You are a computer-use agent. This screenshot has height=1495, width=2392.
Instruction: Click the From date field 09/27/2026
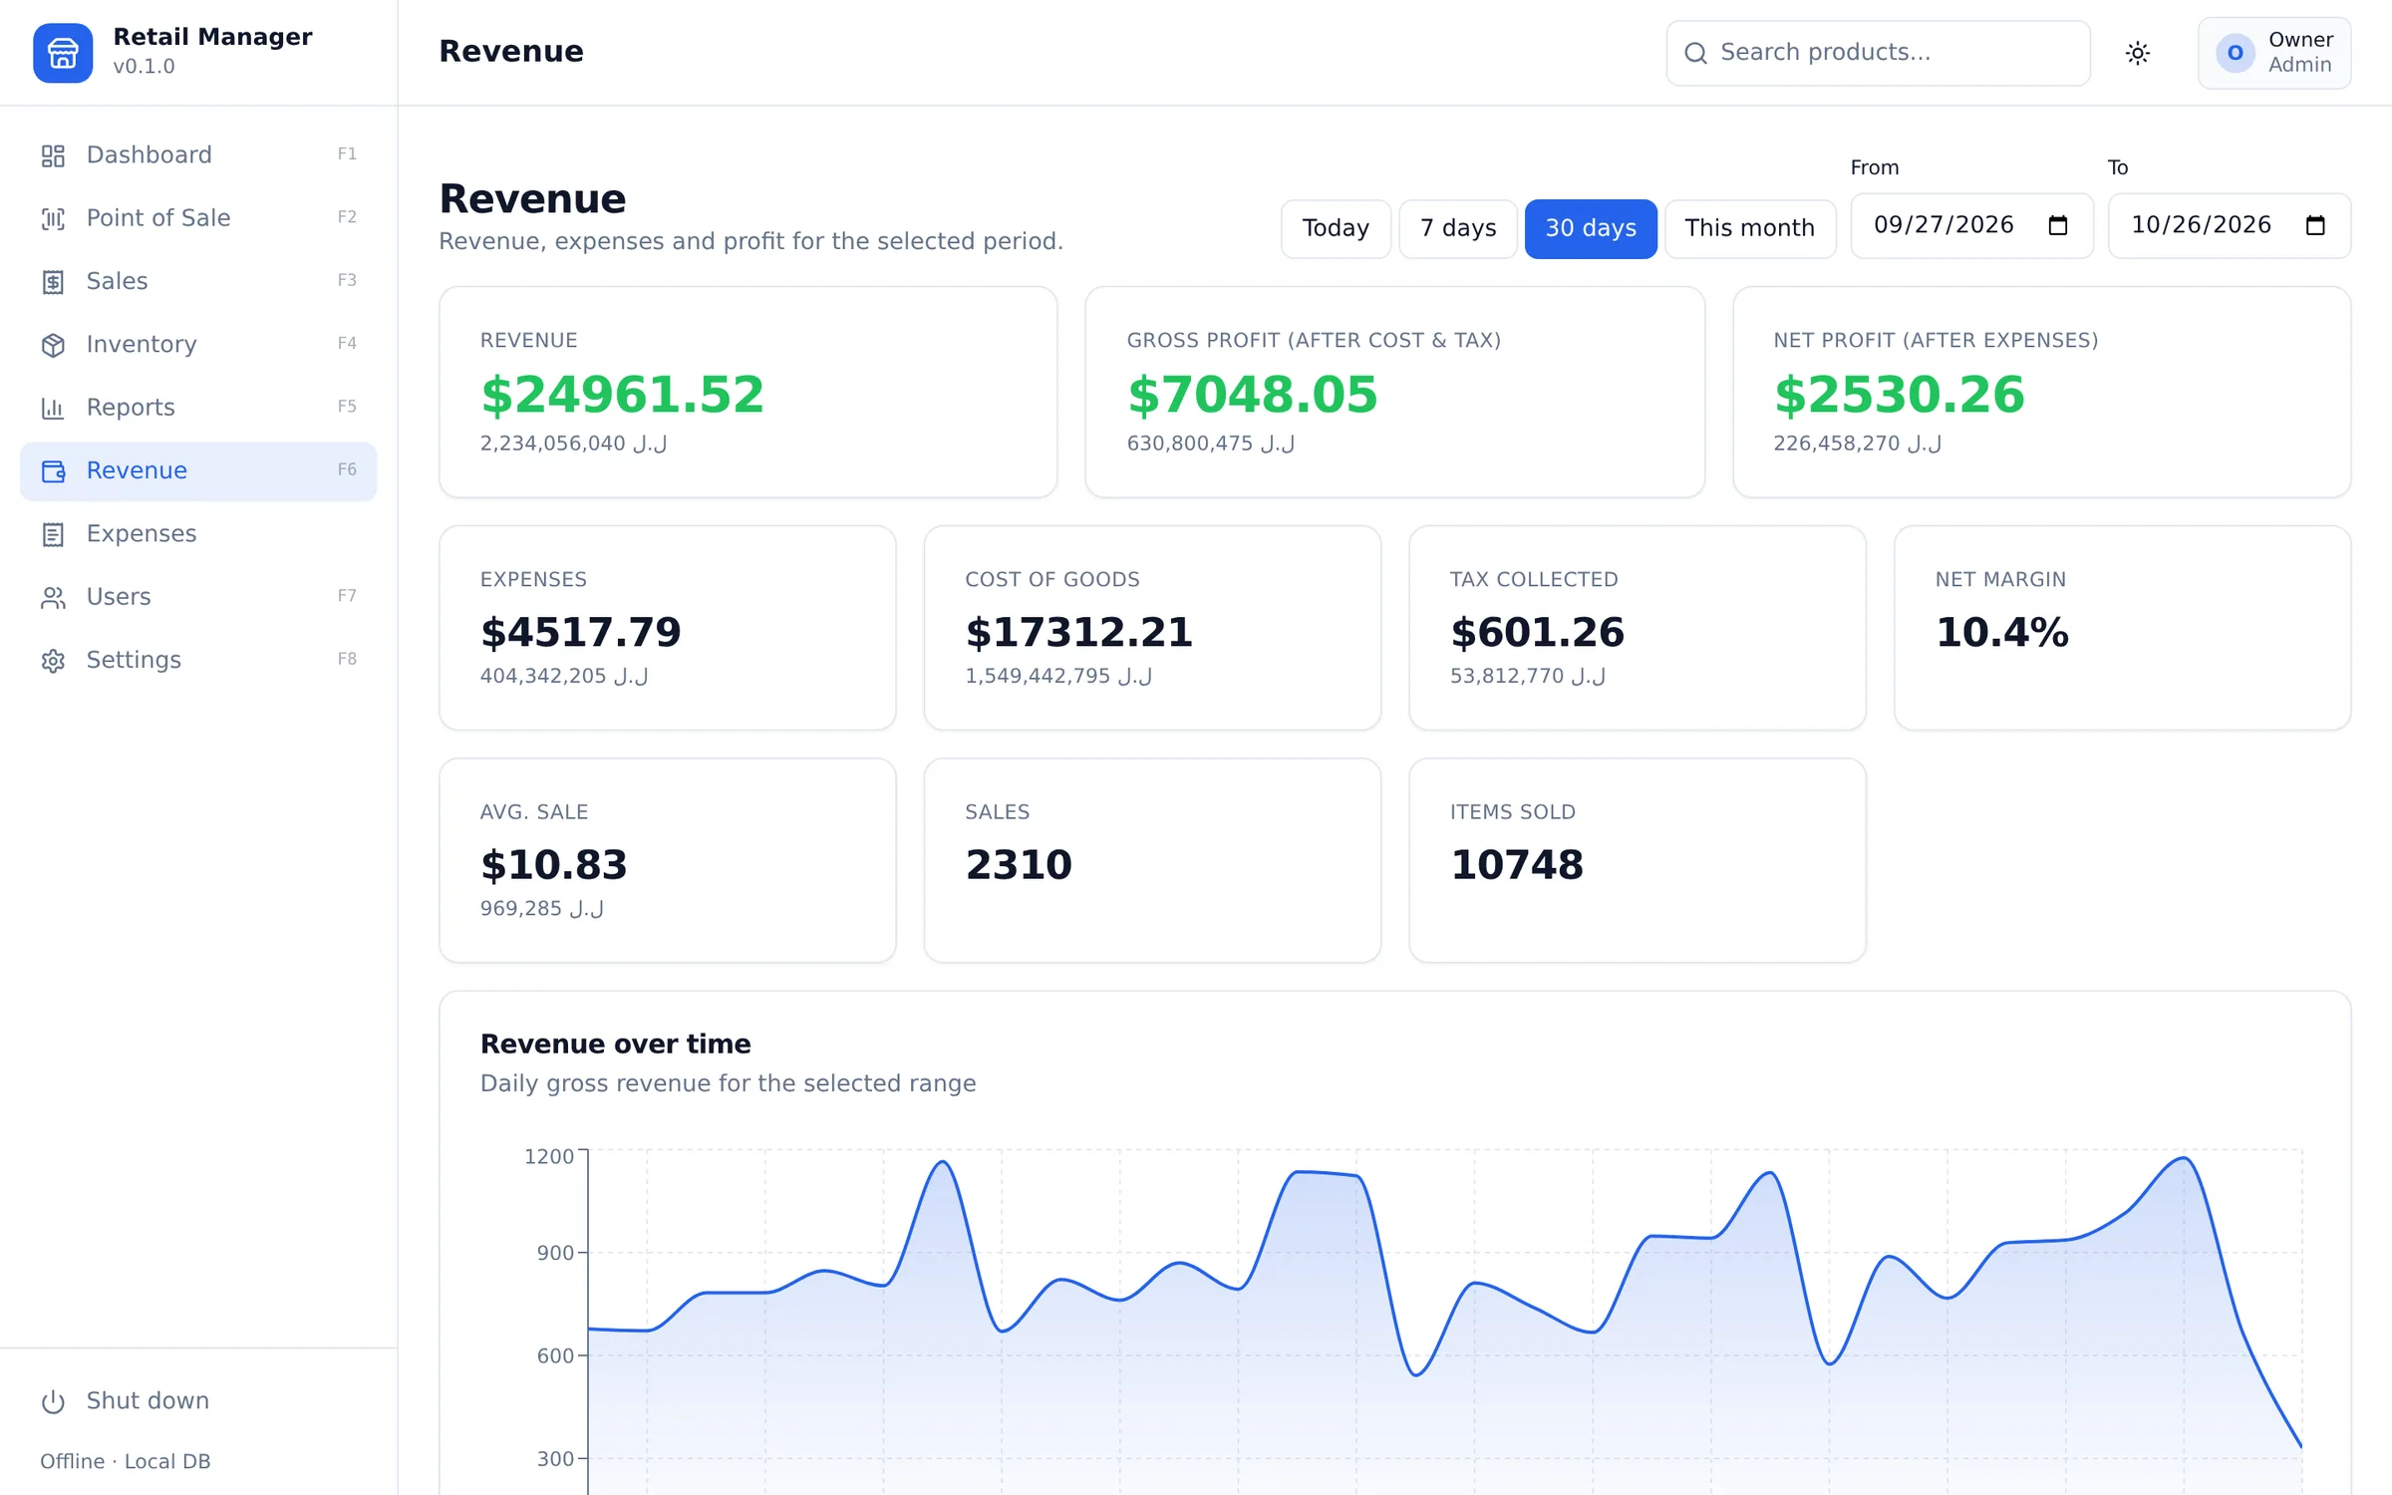[1971, 225]
